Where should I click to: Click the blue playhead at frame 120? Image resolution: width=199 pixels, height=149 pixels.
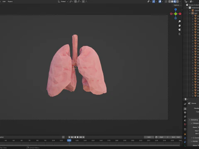pyautogui.click(x=69, y=140)
